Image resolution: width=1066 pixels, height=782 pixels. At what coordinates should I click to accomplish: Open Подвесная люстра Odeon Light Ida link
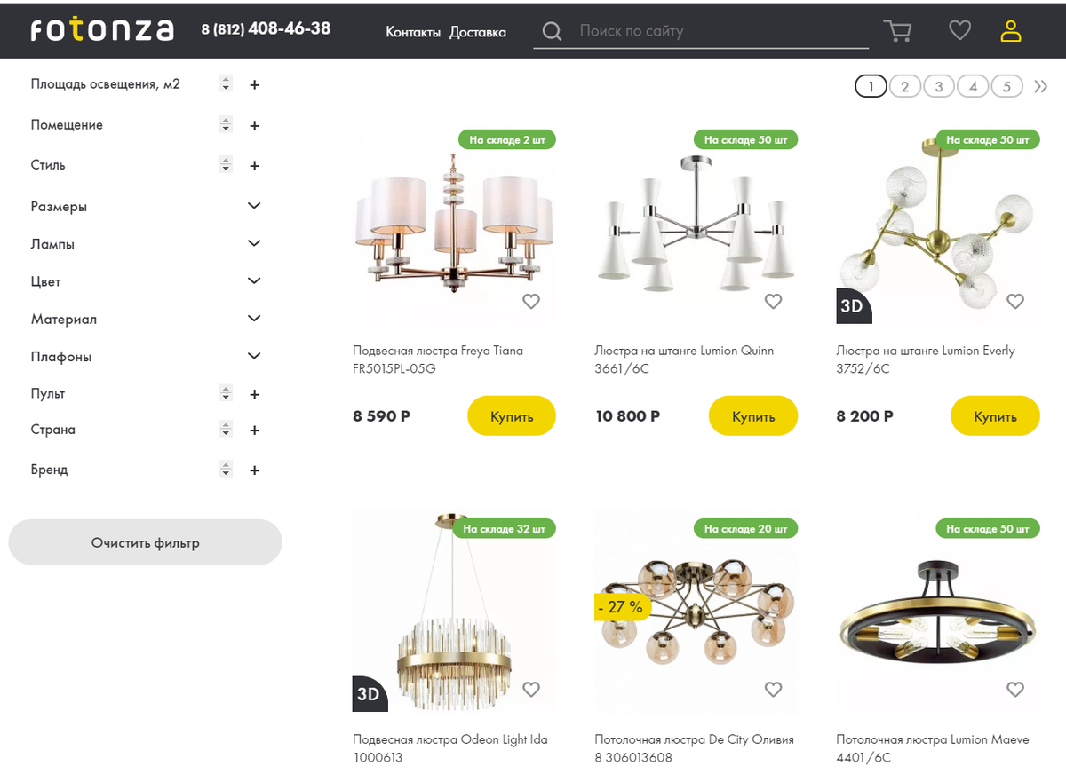click(450, 748)
